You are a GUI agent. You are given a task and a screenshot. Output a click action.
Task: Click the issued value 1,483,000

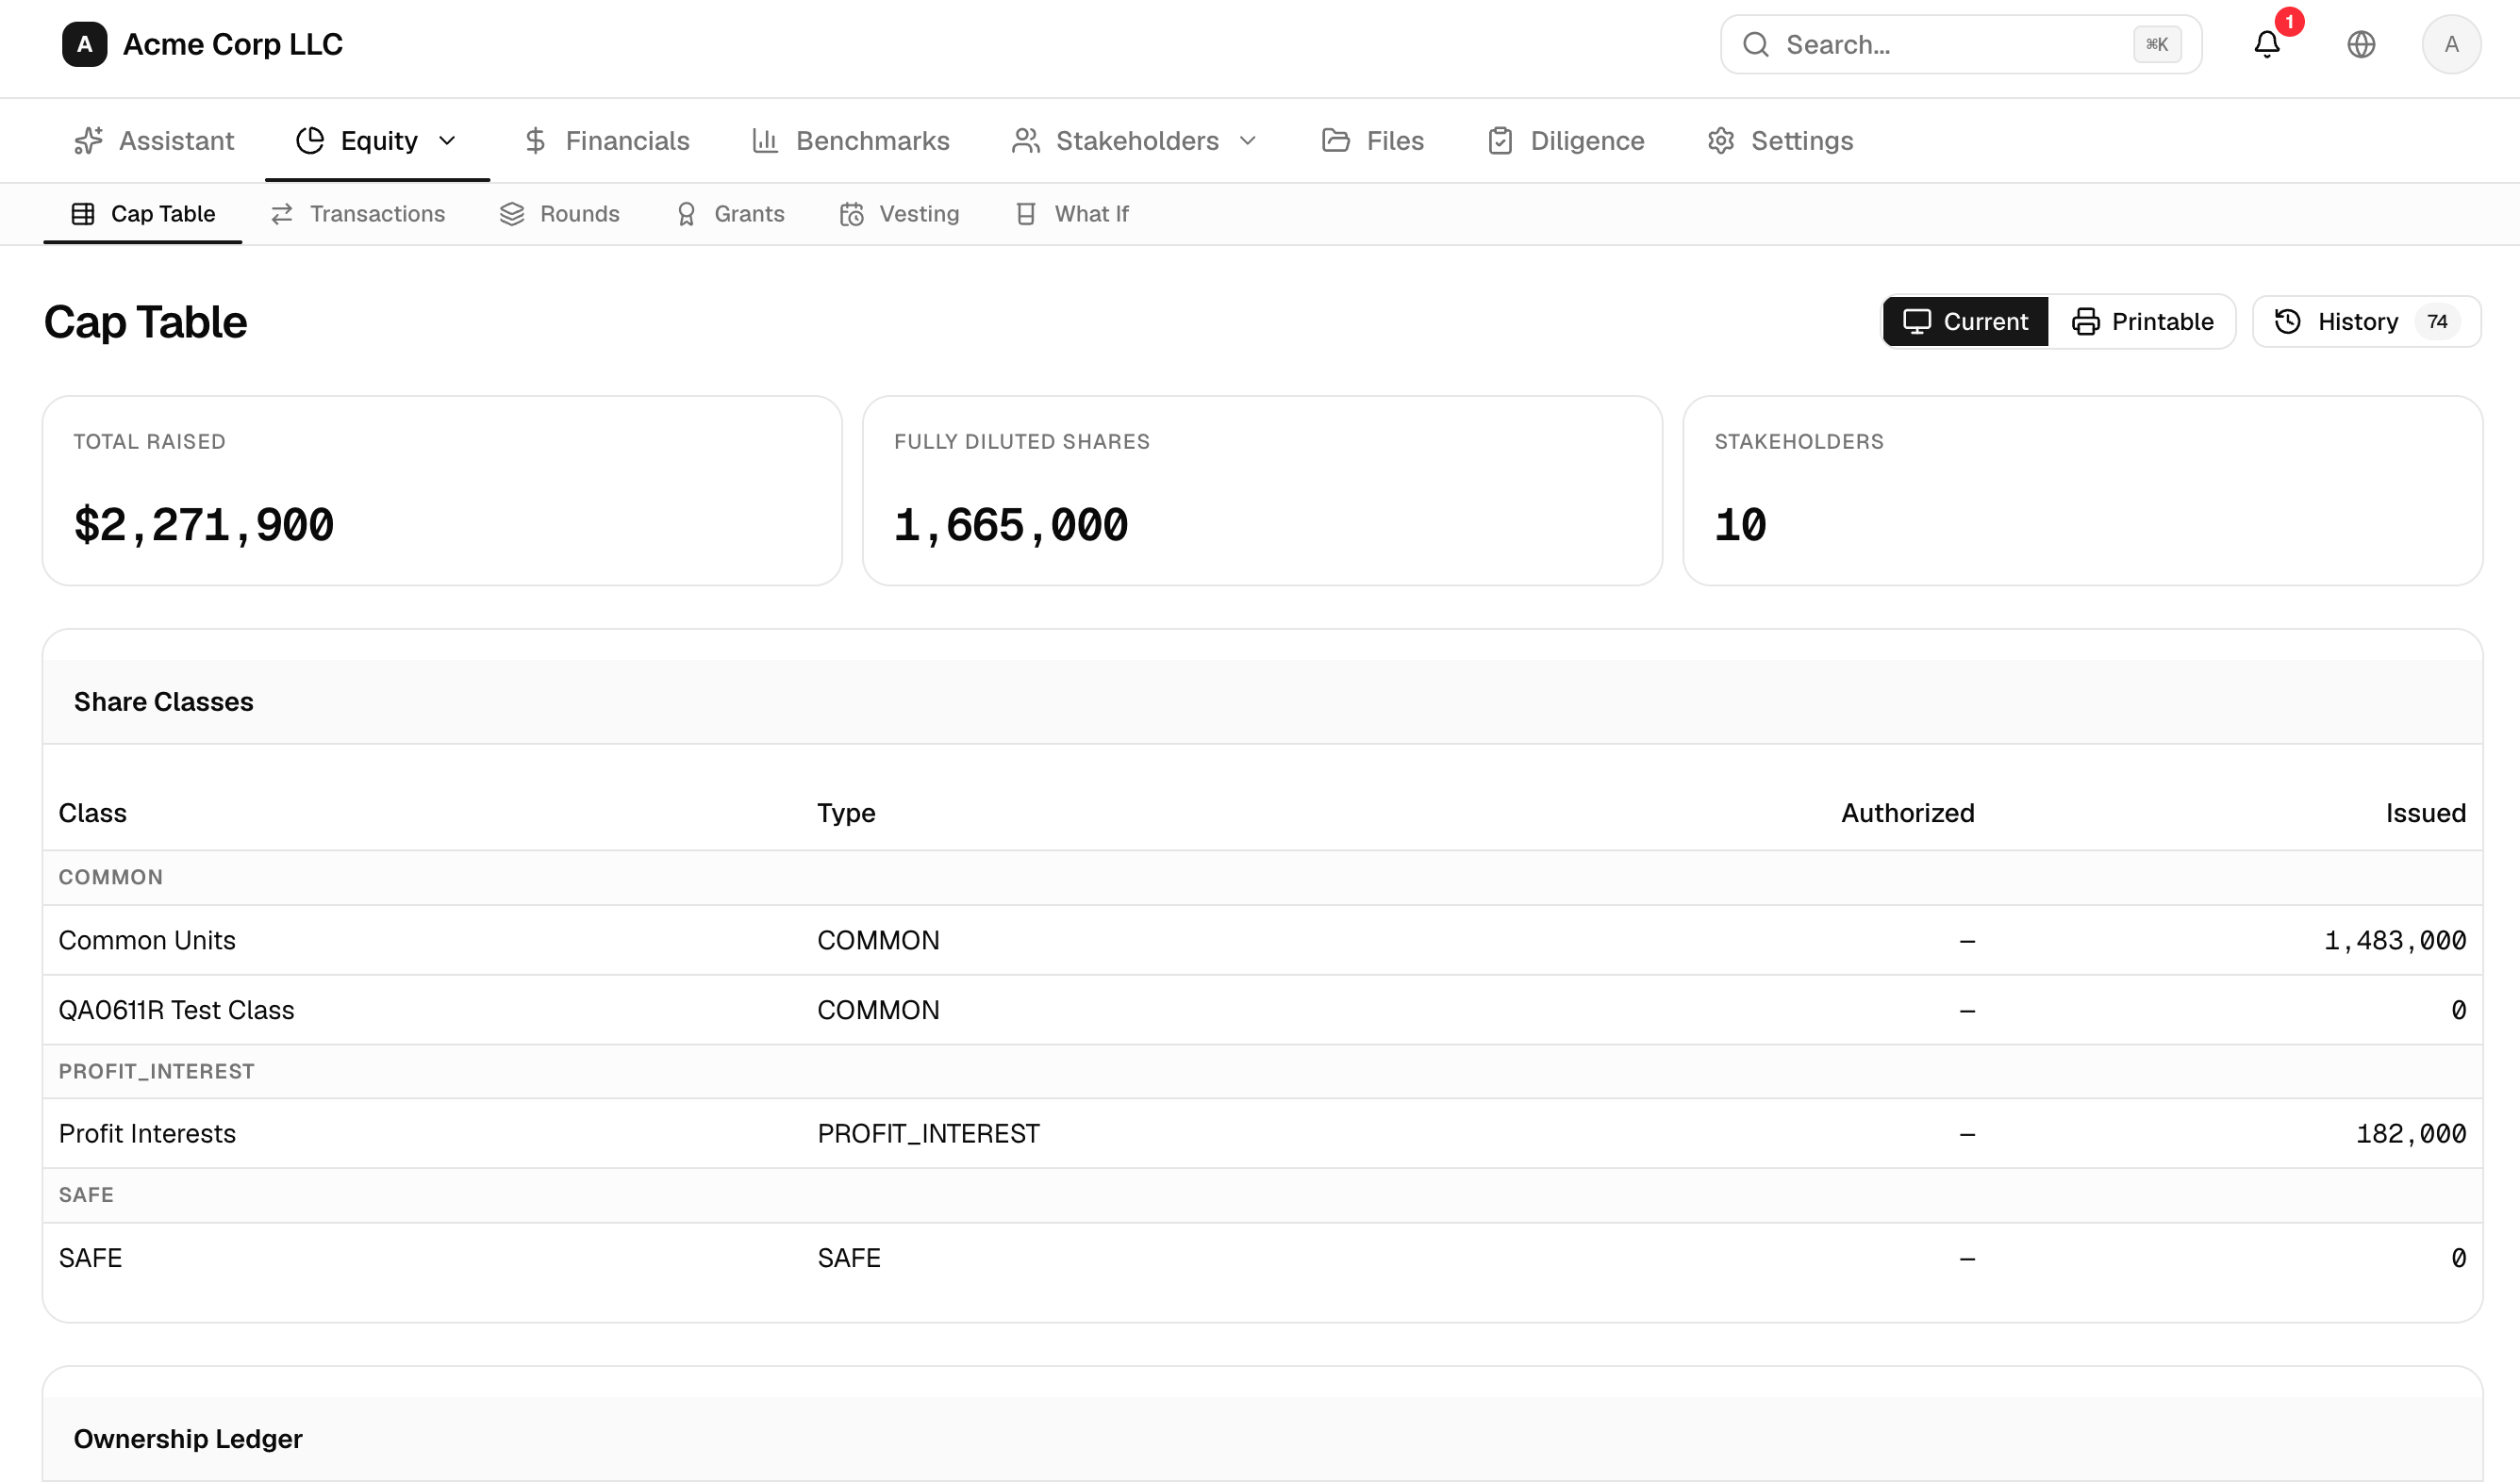point(2395,940)
